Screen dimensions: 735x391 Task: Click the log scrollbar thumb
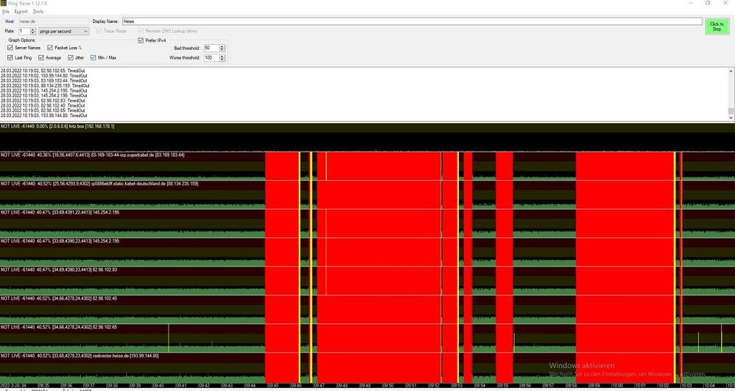tap(731, 111)
